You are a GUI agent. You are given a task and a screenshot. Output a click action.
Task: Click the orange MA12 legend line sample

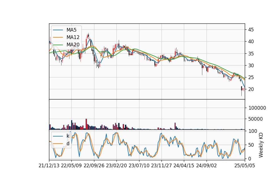(58, 37)
